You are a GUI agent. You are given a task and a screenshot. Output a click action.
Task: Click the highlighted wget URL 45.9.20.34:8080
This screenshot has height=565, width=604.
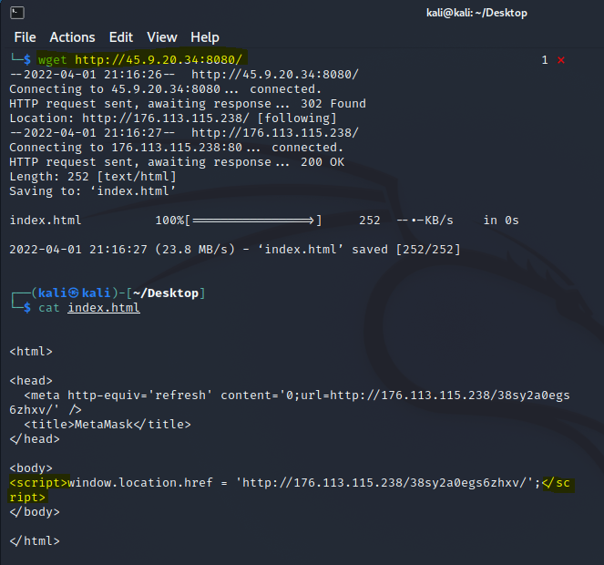coord(159,60)
